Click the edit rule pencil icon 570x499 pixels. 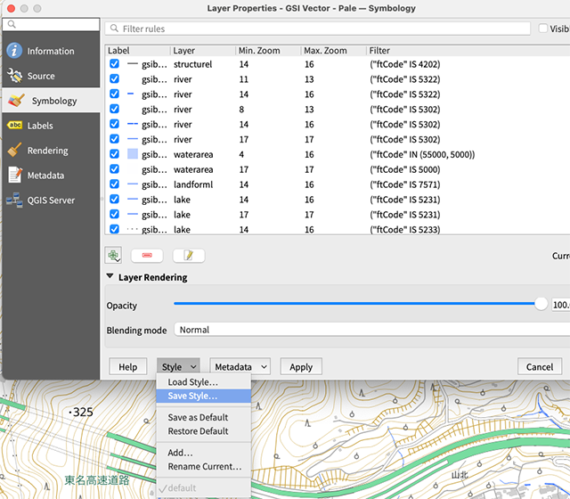(x=189, y=256)
